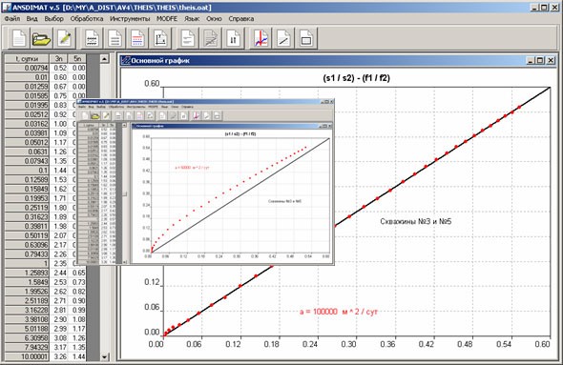Click the window frame document toolbar icon
563x365 pixels.
point(306,38)
